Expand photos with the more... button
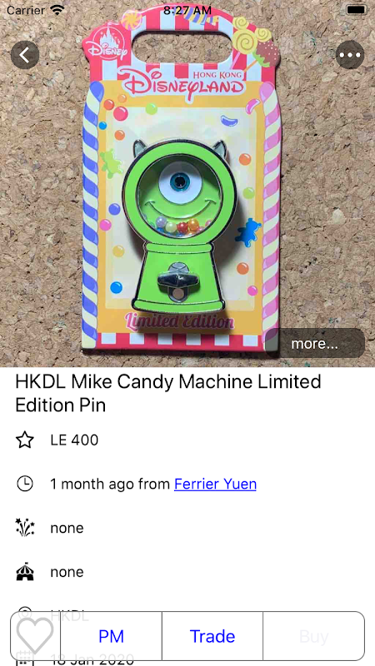Screen dimensions: 375x666 pos(315,343)
